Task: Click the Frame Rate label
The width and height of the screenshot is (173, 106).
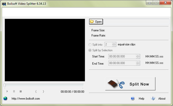Action: [x=99, y=35]
